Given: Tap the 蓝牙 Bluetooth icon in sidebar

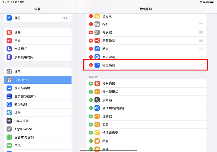Looking at the screenshot, I should tap(9, 18).
